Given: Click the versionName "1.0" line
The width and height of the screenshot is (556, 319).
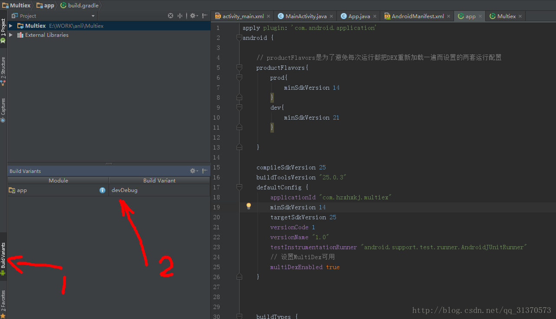Looking at the screenshot, I should pos(299,237).
